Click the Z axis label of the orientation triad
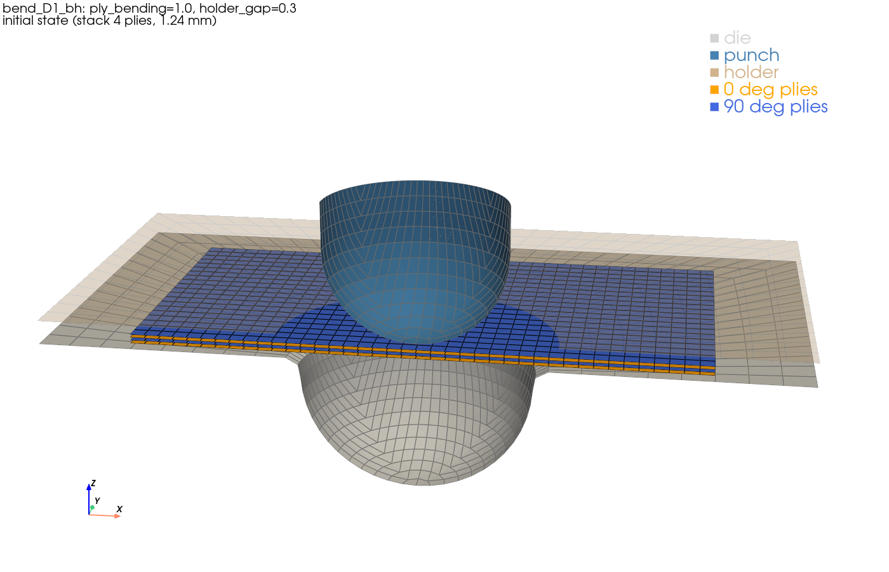 coord(93,483)
